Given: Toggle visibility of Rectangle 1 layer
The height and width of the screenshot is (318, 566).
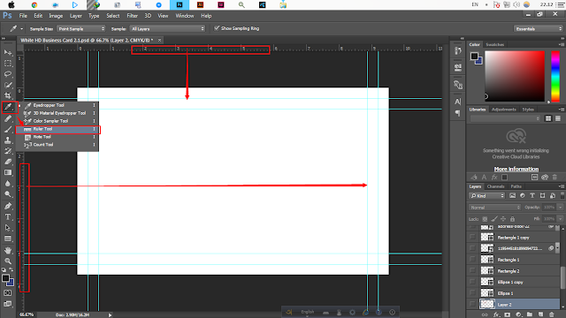Looking at the screenshot, I should 472,259.
